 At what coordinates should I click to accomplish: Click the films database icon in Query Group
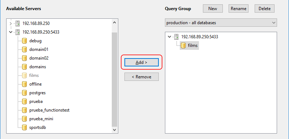183,45
